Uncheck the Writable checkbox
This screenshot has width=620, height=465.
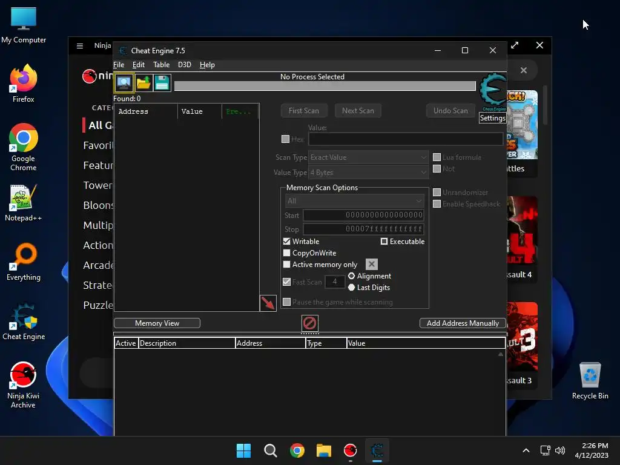pos(286,241)
